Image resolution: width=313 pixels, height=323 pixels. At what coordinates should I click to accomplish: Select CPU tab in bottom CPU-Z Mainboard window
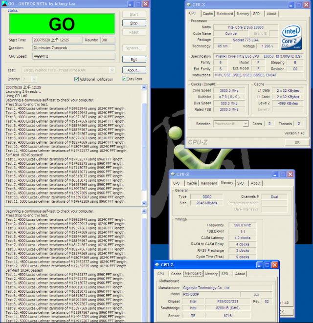[x=160, y=274]
